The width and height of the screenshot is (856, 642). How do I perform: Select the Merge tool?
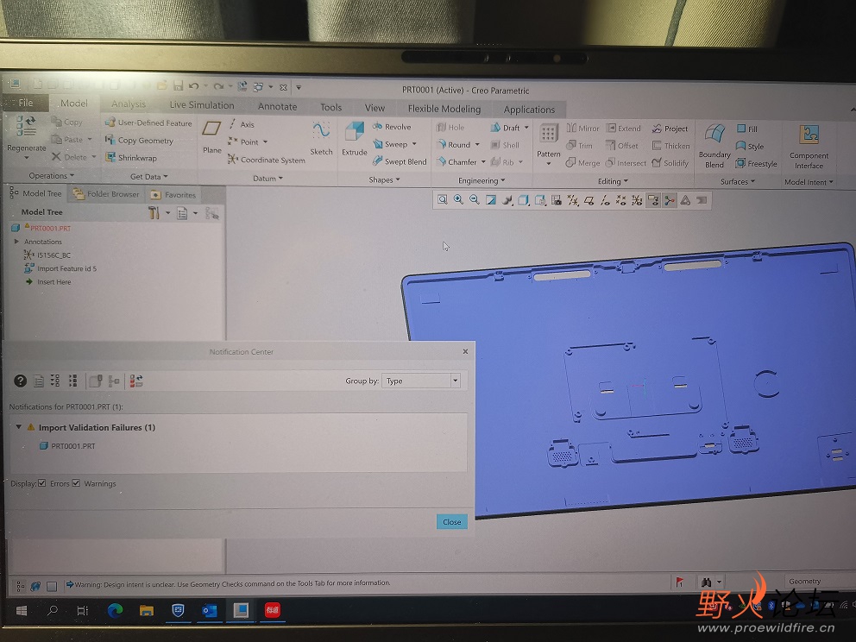[x=582, y=163]
